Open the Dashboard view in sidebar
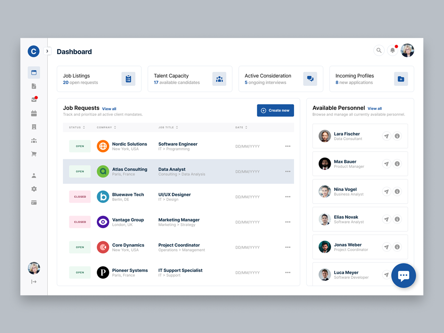 pos(34,72)
